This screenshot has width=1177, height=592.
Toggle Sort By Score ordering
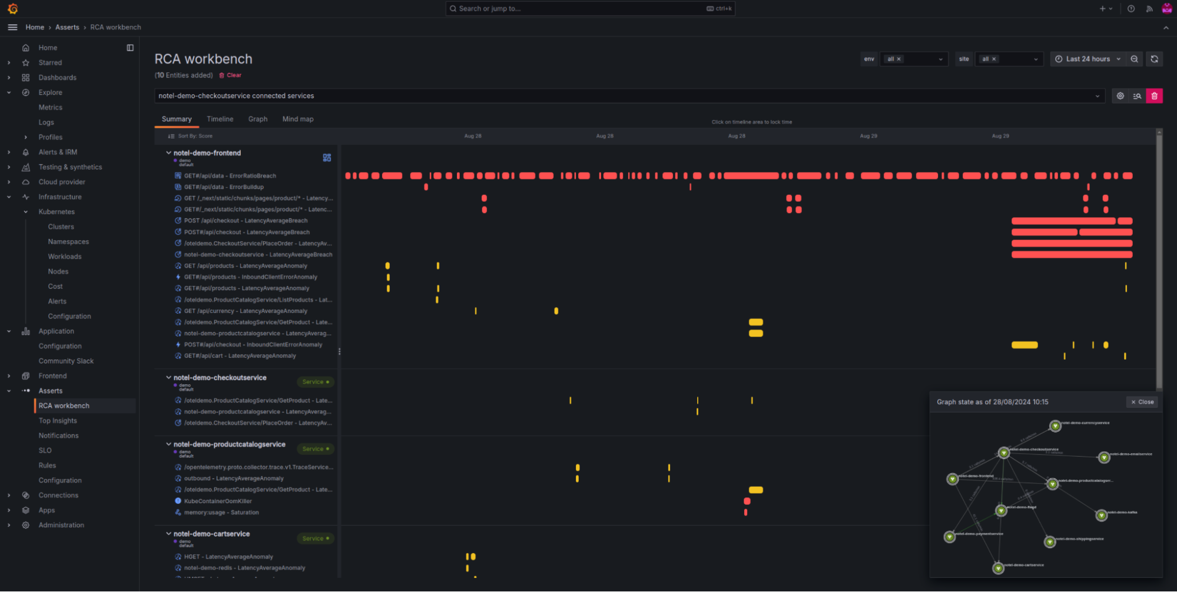click(190, 136)
